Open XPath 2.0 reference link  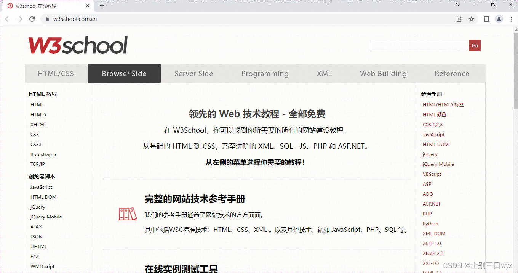[433, 254]
